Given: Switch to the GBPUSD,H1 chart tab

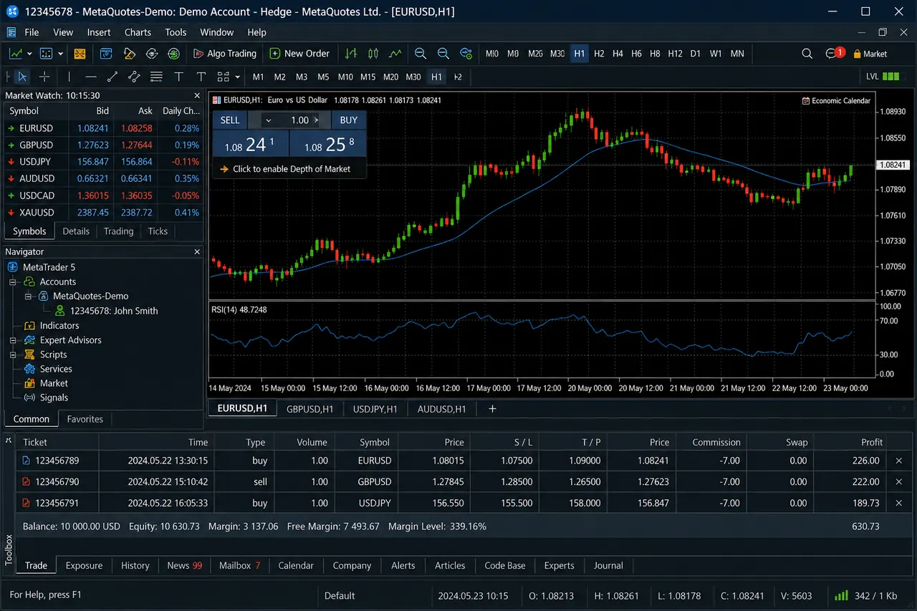Looking at the screenshot, I should point(309,409).
